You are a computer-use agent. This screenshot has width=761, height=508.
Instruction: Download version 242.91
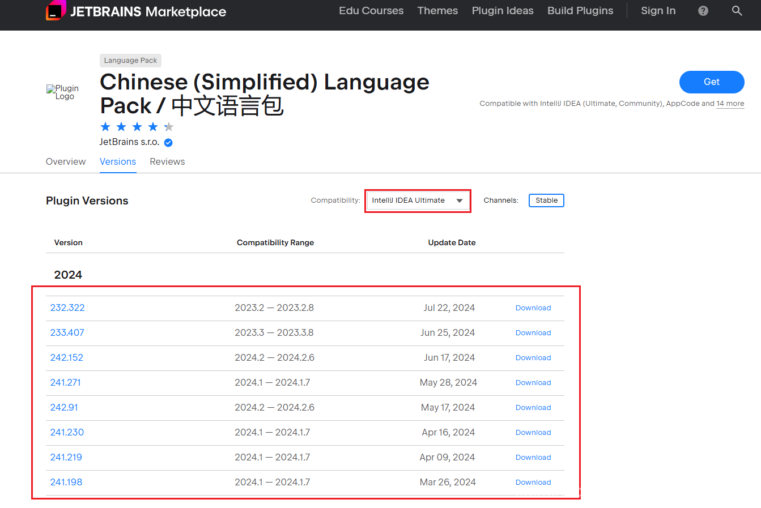pyautogui.click(x=533, y=408)
